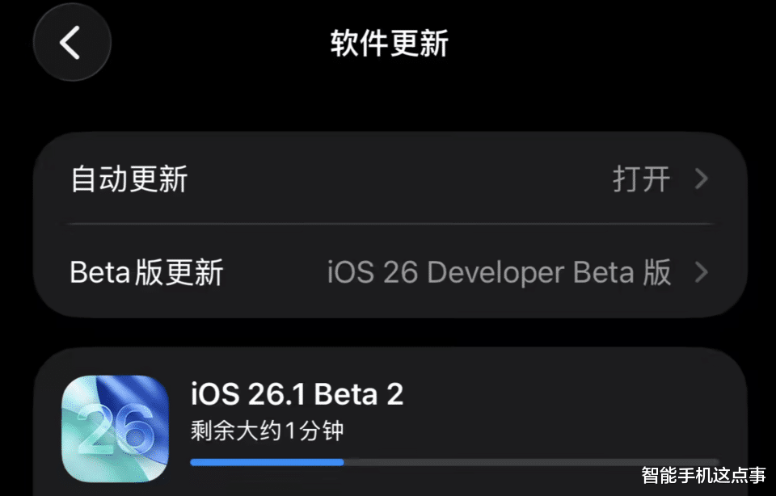
Task: Change Beta updates channel via its value label
Action: [x=501, y=273]
